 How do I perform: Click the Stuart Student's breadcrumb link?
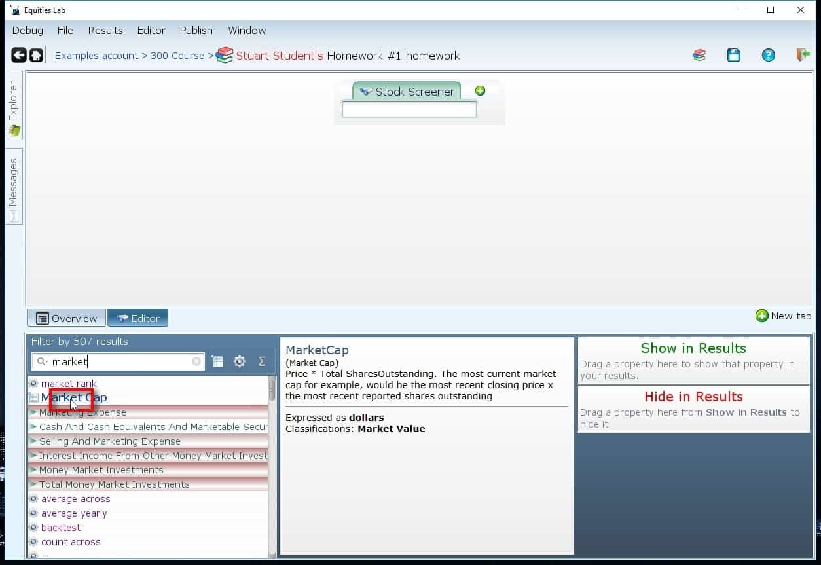pos(280,56)
